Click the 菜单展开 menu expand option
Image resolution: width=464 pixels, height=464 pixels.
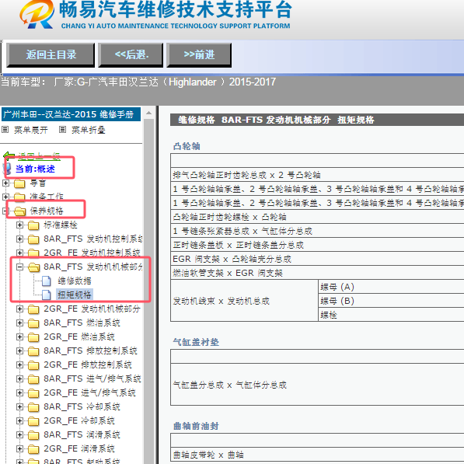tap(31, 130)
